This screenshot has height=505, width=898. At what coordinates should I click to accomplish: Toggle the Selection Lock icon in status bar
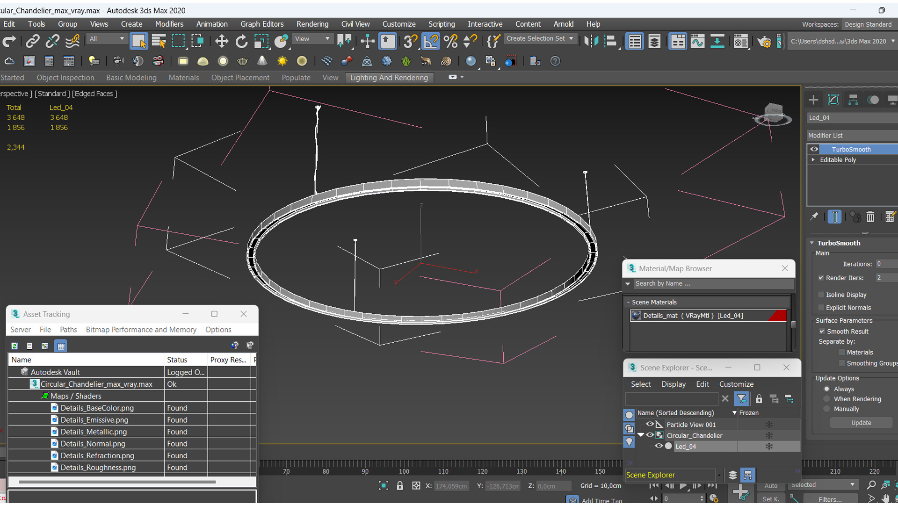(400, 486)
